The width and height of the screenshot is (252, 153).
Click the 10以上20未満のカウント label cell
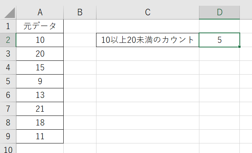148,40
